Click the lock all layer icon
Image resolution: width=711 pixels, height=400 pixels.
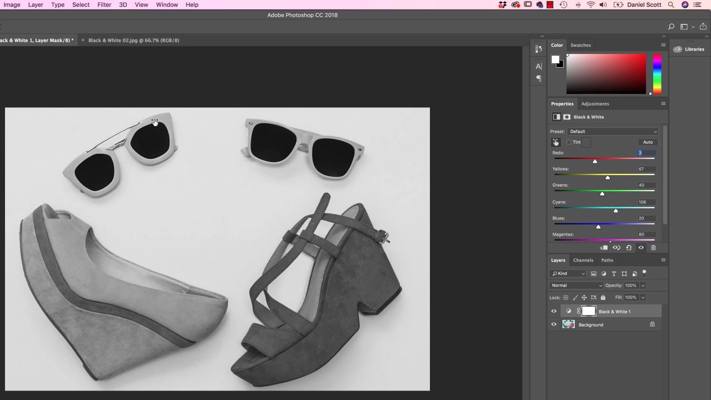[603, 297]
